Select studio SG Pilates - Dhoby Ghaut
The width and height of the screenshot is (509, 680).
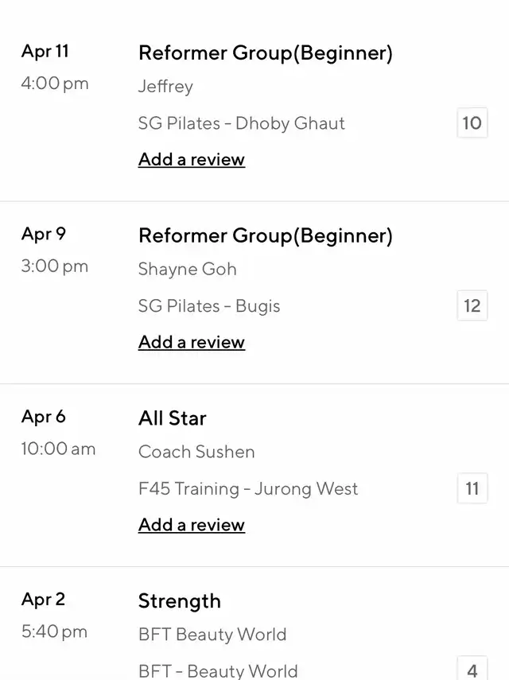242,123
